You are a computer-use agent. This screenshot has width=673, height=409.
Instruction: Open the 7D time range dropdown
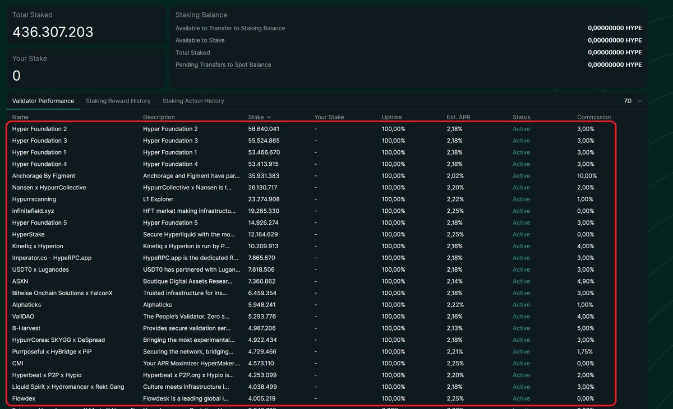(633, 101)
